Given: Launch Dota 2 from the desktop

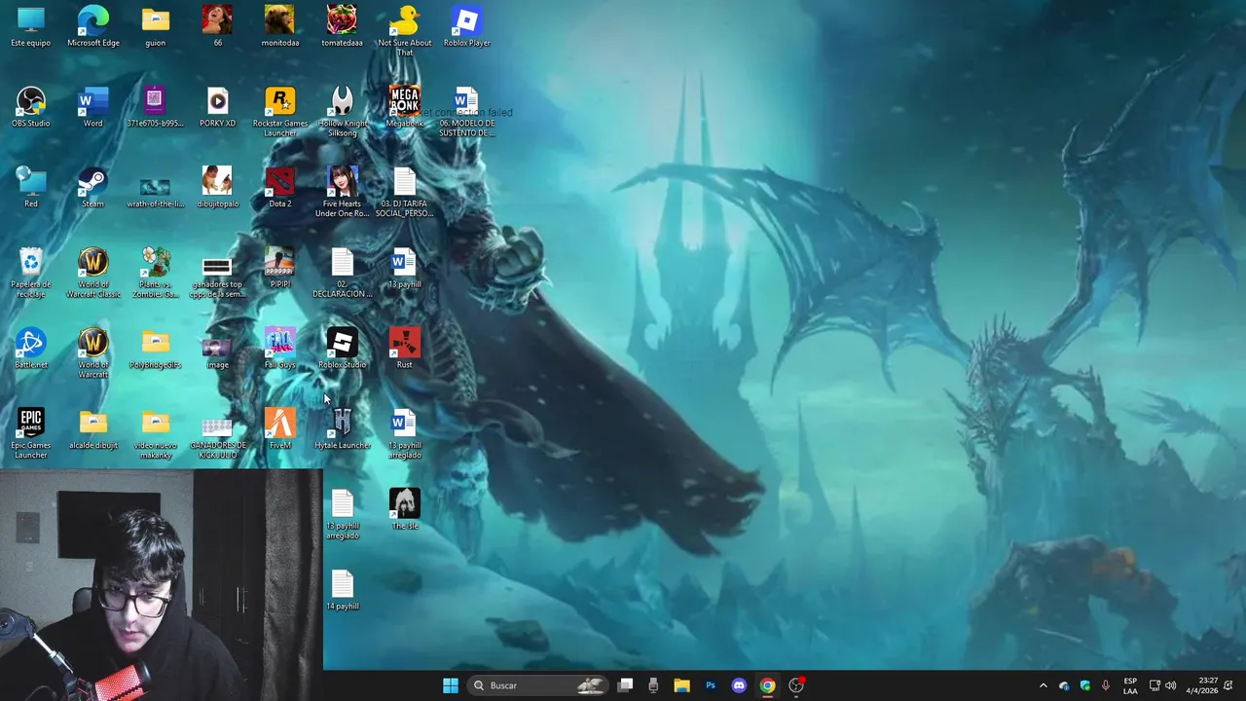Looking at the screenshot, I should tap(279, 188).
